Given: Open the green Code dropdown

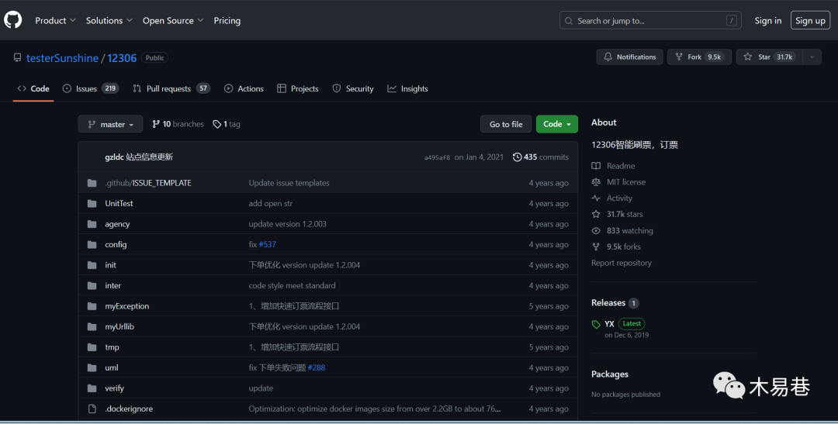Looking at the screenshot, I should [x=557, y=124].
